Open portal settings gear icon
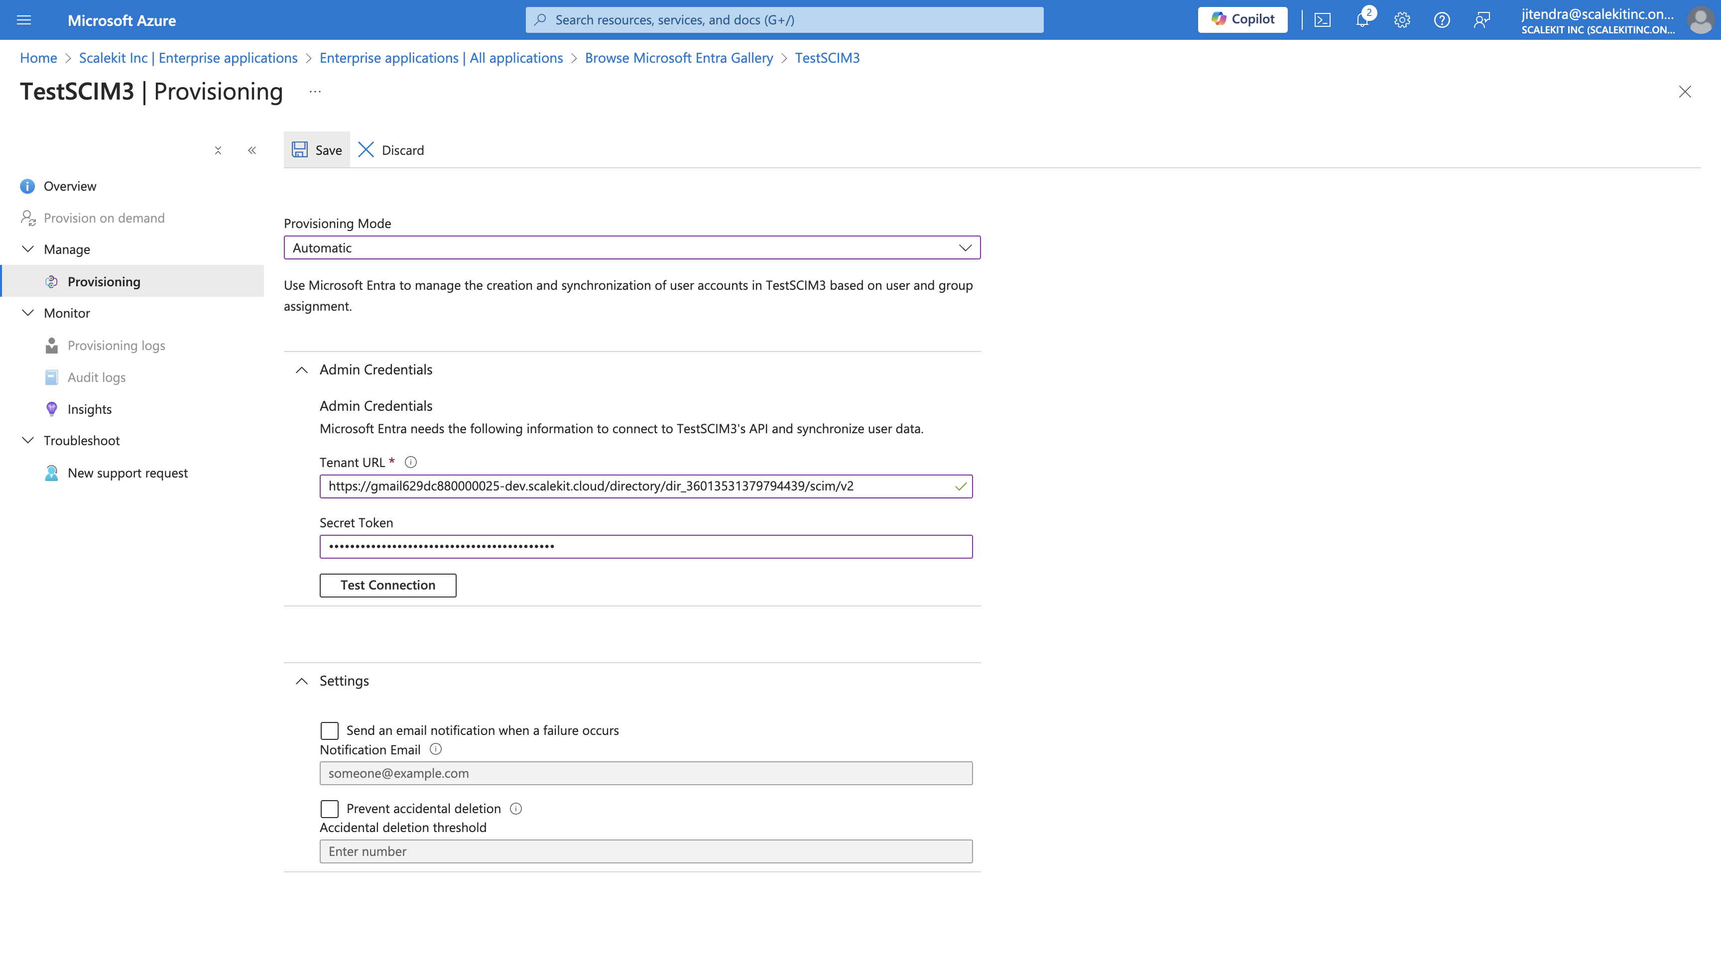Image resolution: width=1721 pixels, height=955 pixels. click(x=1402, y=20)
